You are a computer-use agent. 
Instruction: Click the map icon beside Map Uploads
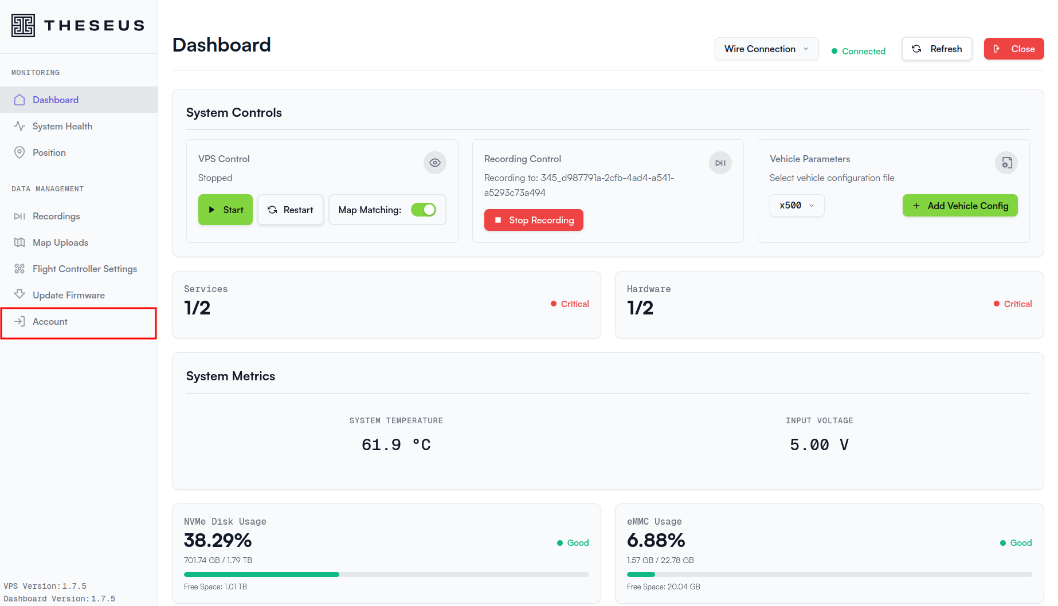click(19, 242)
